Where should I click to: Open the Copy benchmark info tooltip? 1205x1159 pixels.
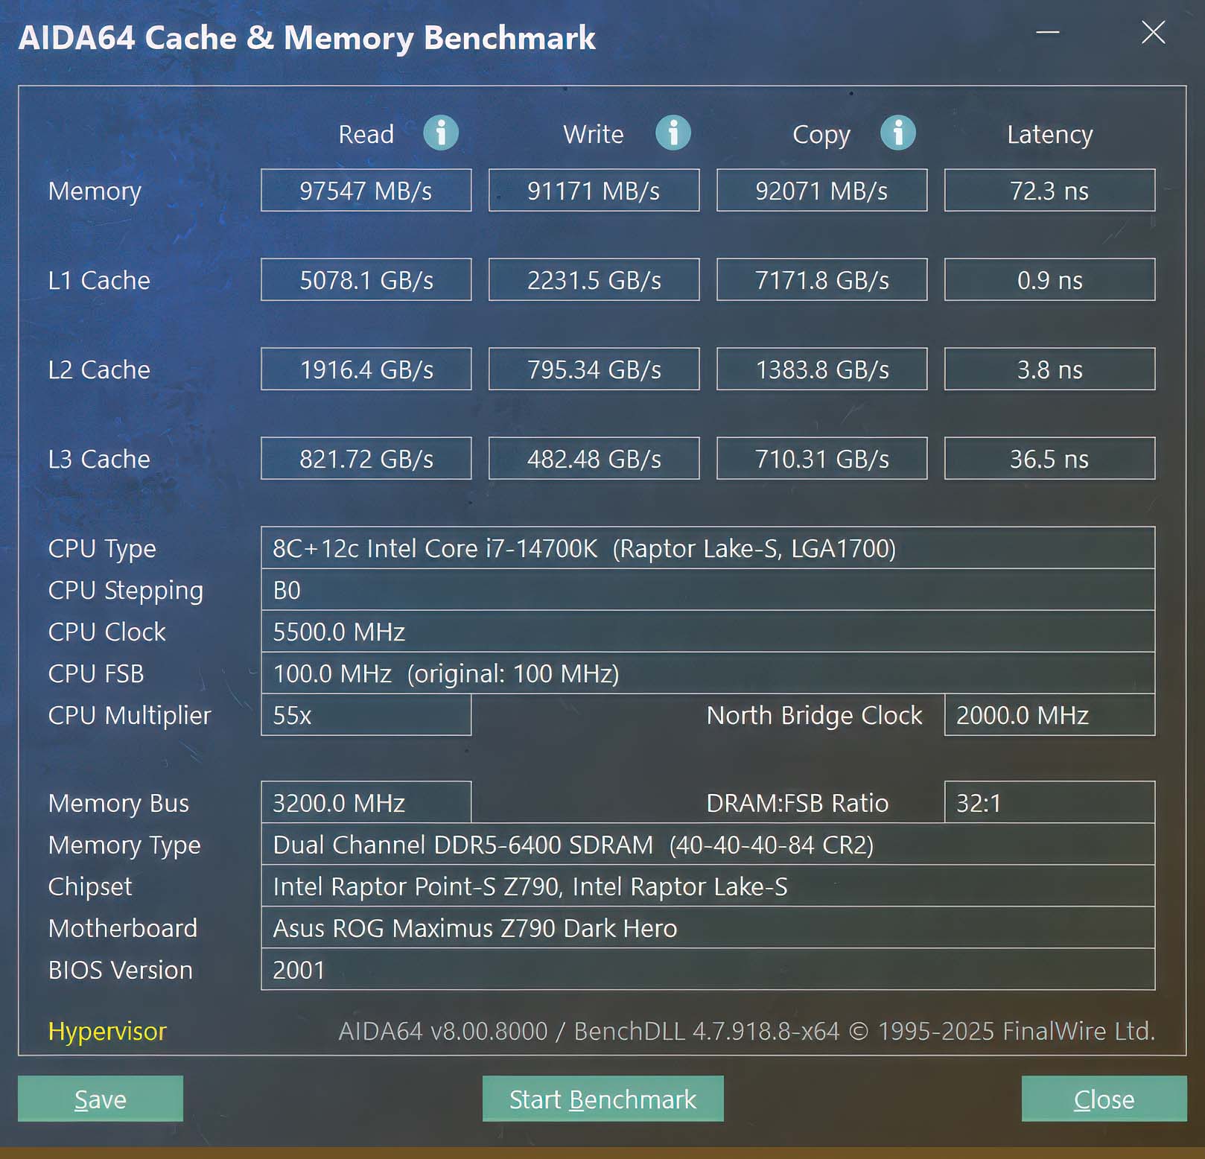(898, 133)
